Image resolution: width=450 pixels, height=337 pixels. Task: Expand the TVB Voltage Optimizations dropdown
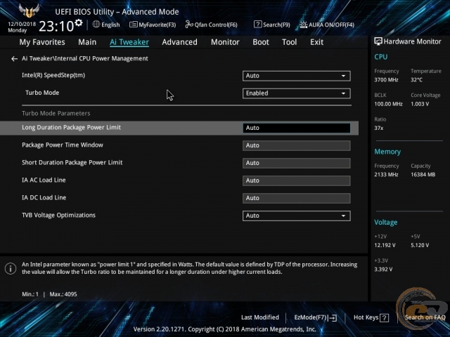tap(297, 216)
